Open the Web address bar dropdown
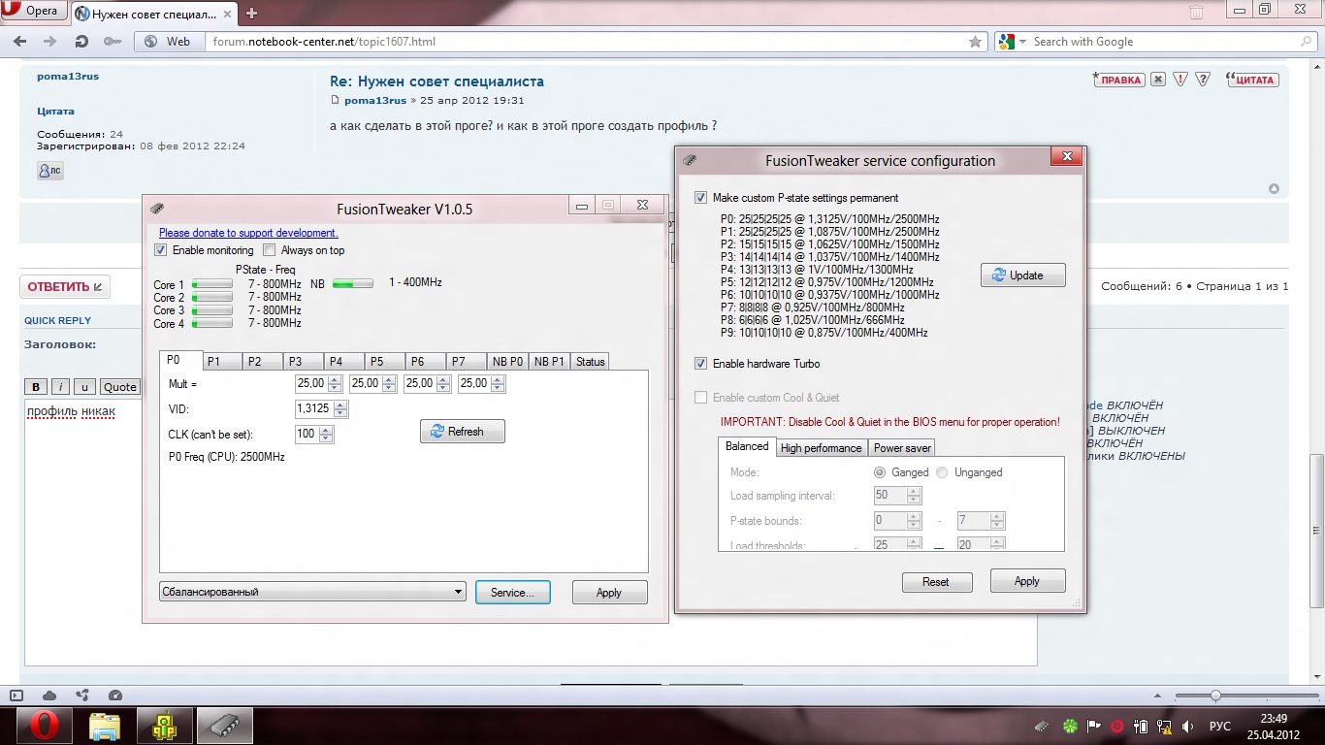Image resolution: width=1325 pixels, height=745 pixels. (x=169, y=42)
